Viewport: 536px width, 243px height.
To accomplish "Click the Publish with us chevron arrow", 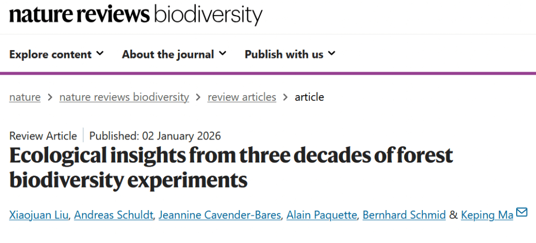I will [332, 53].
